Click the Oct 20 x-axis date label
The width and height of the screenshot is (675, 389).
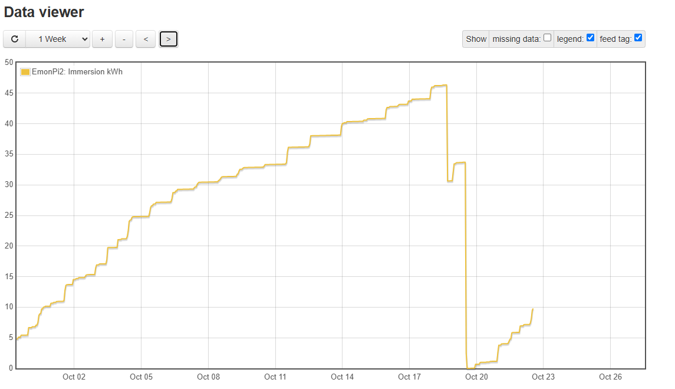point(476,377)
